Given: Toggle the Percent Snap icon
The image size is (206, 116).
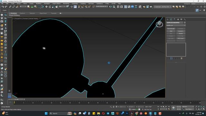Looking at the screenshot, I should point(86,7).
